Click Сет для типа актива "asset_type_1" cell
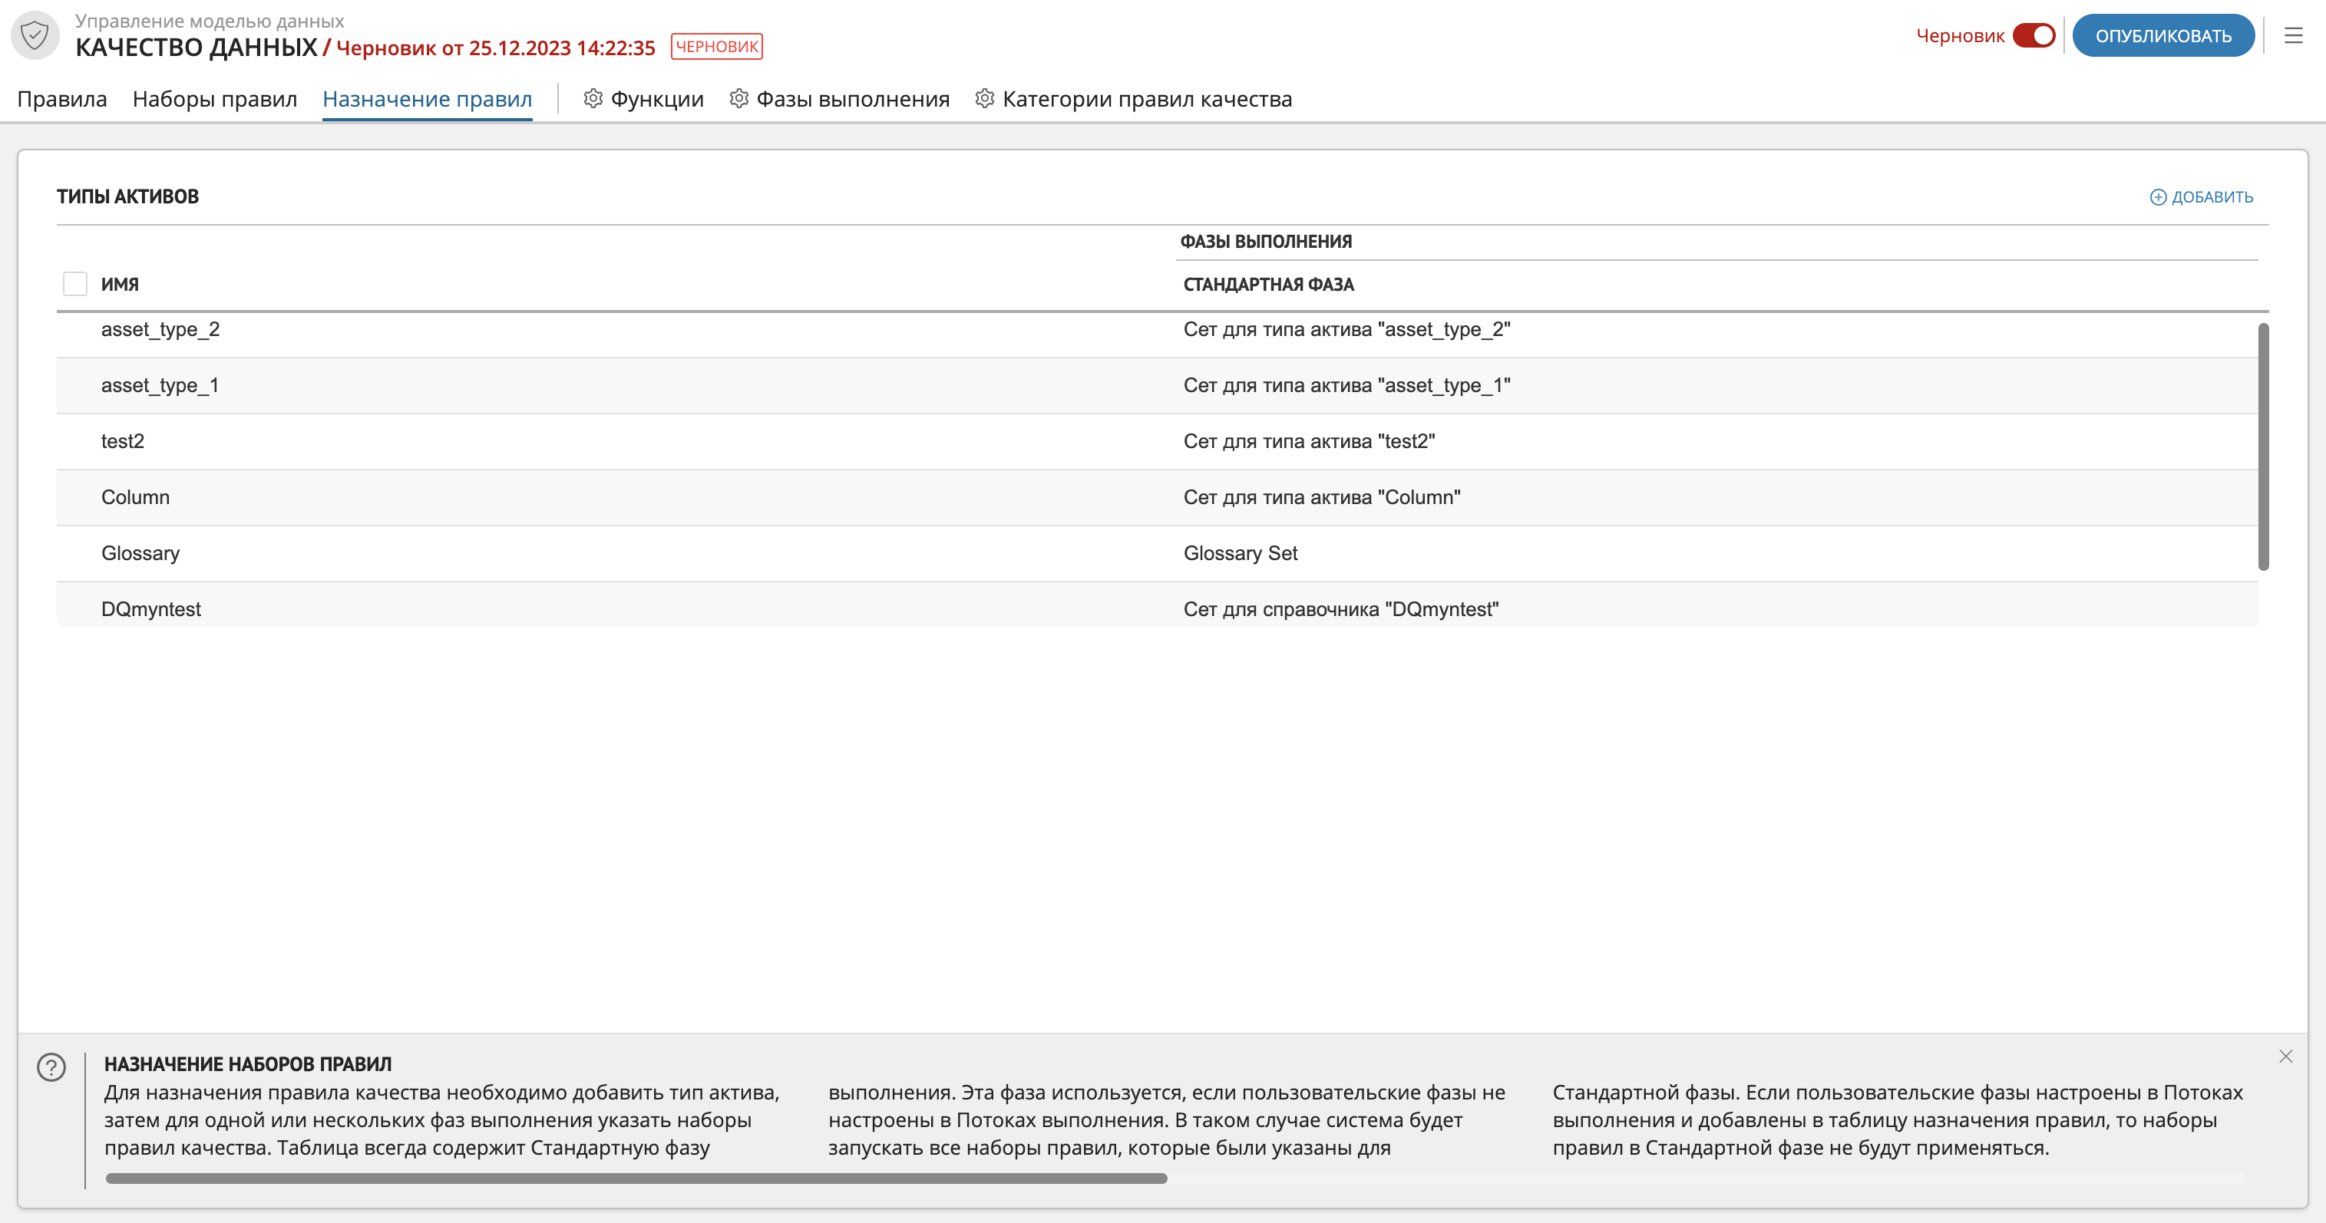The height and width of the screenshot is (1223, 2326). [1346, 385]
